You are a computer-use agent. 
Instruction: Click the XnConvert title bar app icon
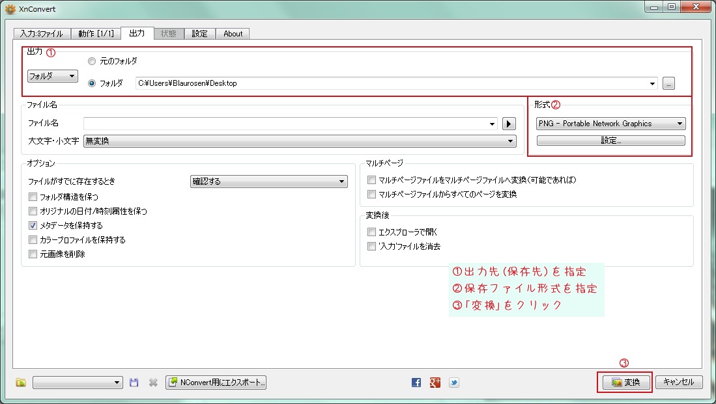click(x=10, y=8)
